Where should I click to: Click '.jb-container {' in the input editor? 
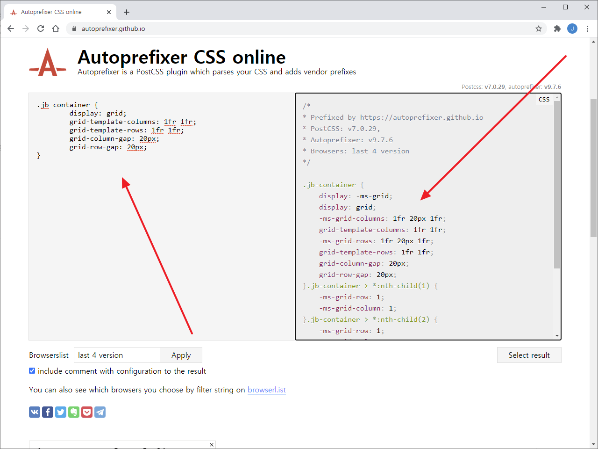point(67,105)
